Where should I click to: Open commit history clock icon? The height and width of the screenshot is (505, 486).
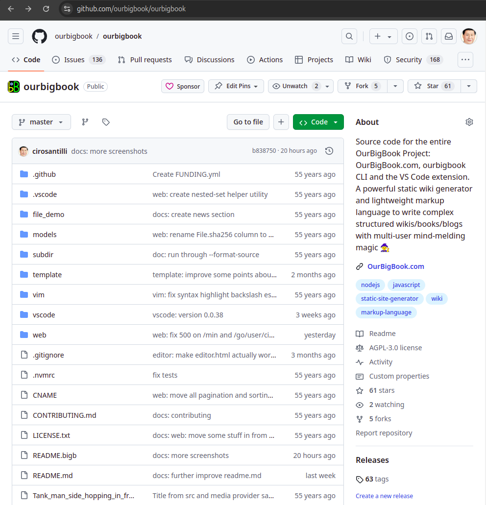[329, 151]
